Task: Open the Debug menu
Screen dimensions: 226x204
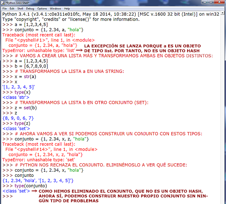Action: [x=30, y=8]
